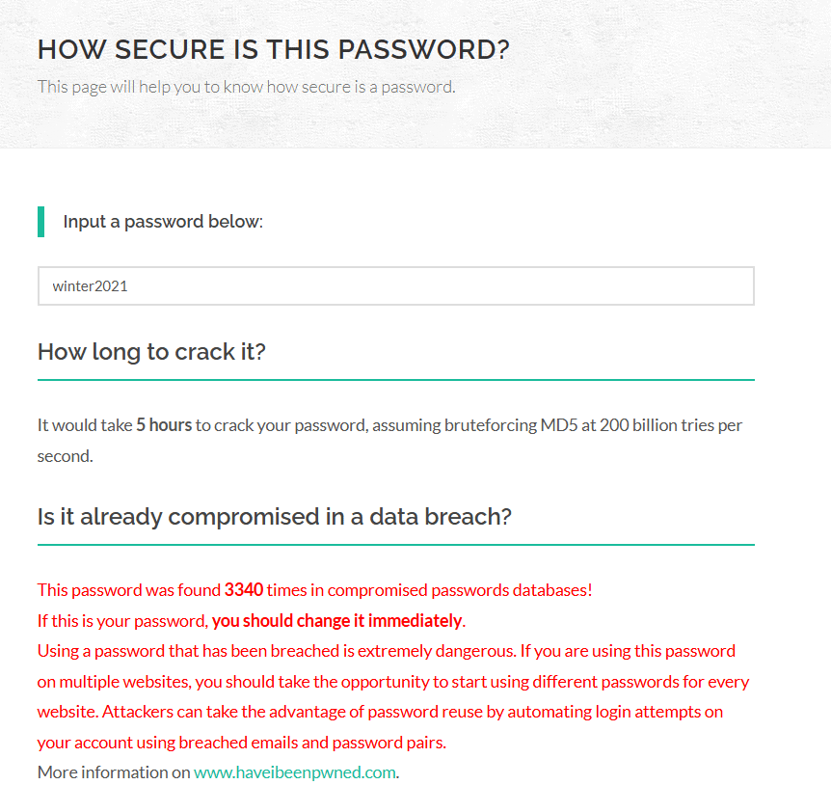Click 'you should change it immediately' warning text
Viewport: 831px width, 812px height.
pyautogui.click(x=337, y=621)
